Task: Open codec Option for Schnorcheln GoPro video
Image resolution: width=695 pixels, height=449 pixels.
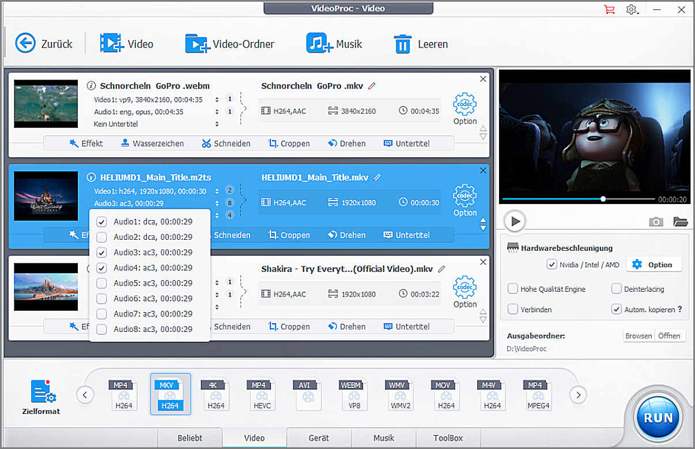Action: click(464, 108)
